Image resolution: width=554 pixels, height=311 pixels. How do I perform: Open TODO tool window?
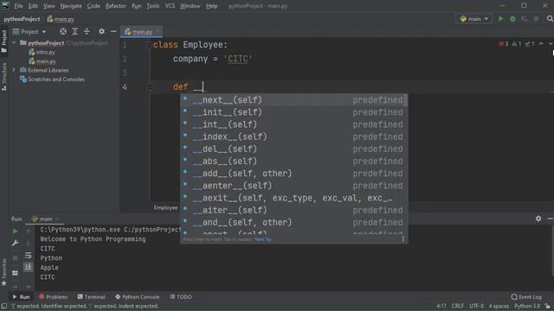click(181, 297)
